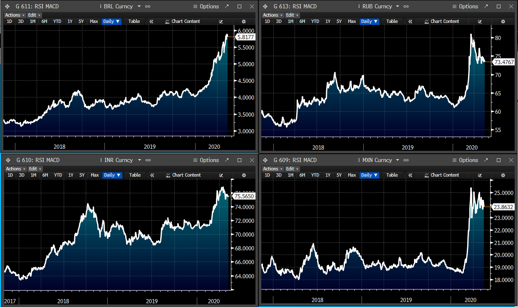Open the Actions dropdown in the INR chart
Screen dimensions: 518x307
coord(15,169)
